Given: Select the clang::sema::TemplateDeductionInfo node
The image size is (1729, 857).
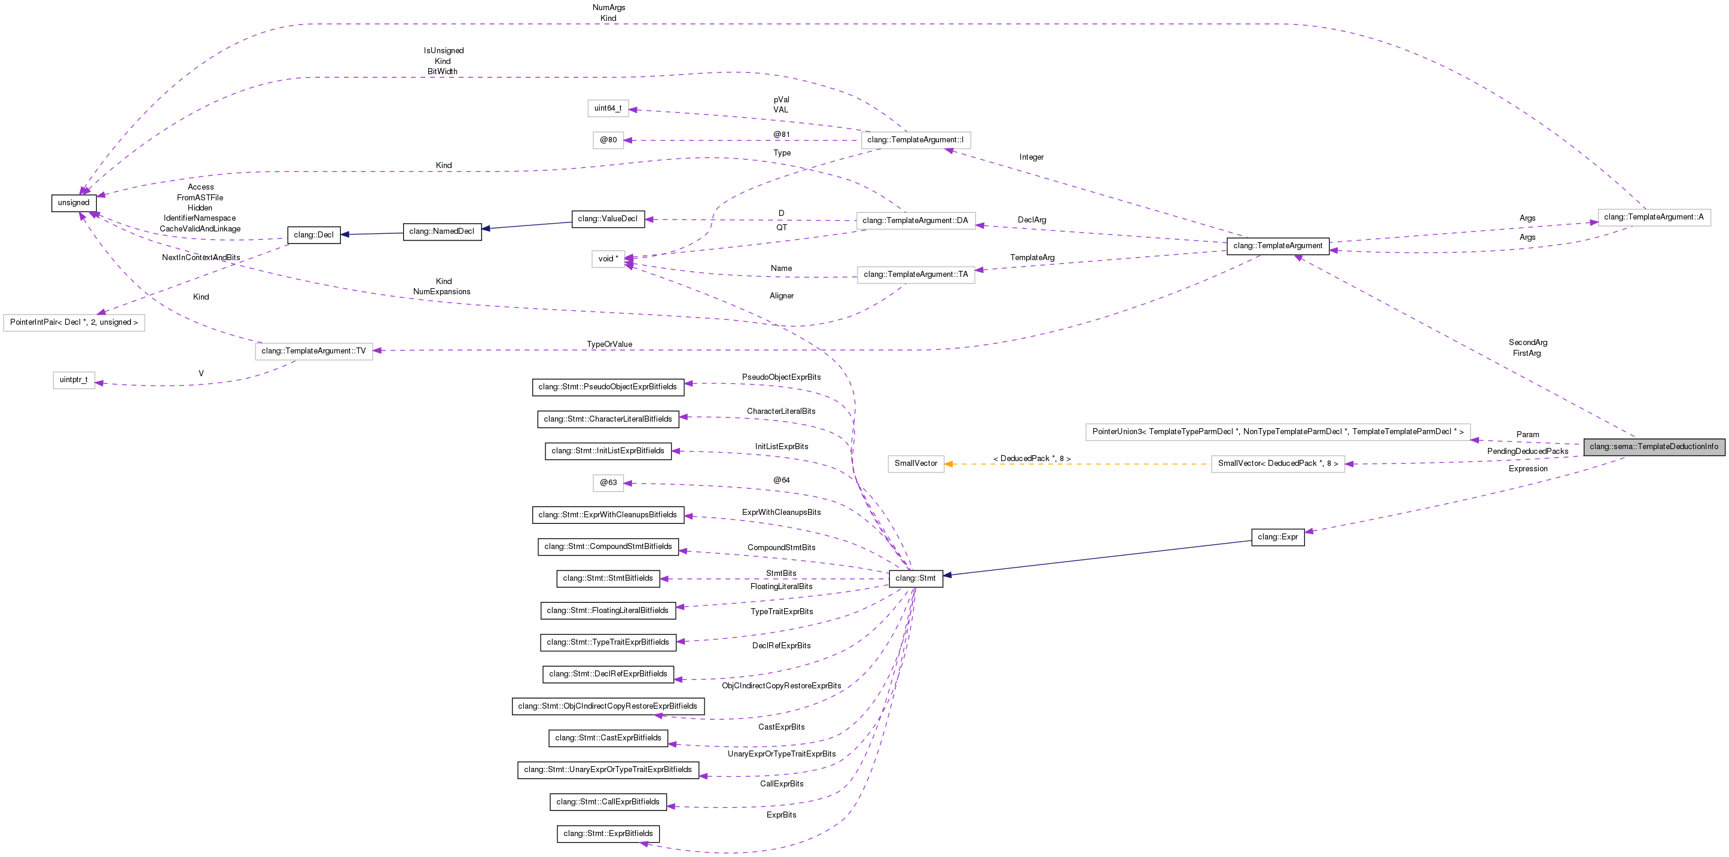Looking at the screenshot, I should click(1653, 447).
